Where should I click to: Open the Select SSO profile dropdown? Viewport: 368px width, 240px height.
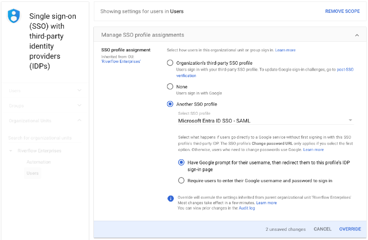point(266,121)
